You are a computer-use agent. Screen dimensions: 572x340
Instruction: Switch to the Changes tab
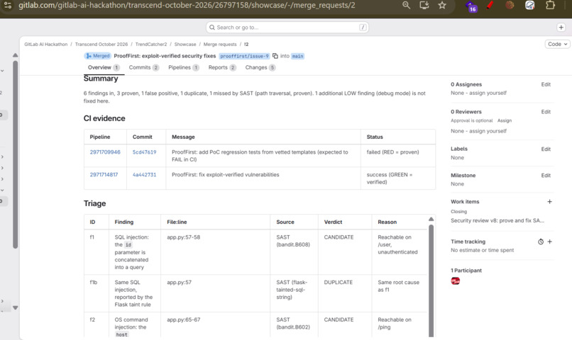point(260,67)
